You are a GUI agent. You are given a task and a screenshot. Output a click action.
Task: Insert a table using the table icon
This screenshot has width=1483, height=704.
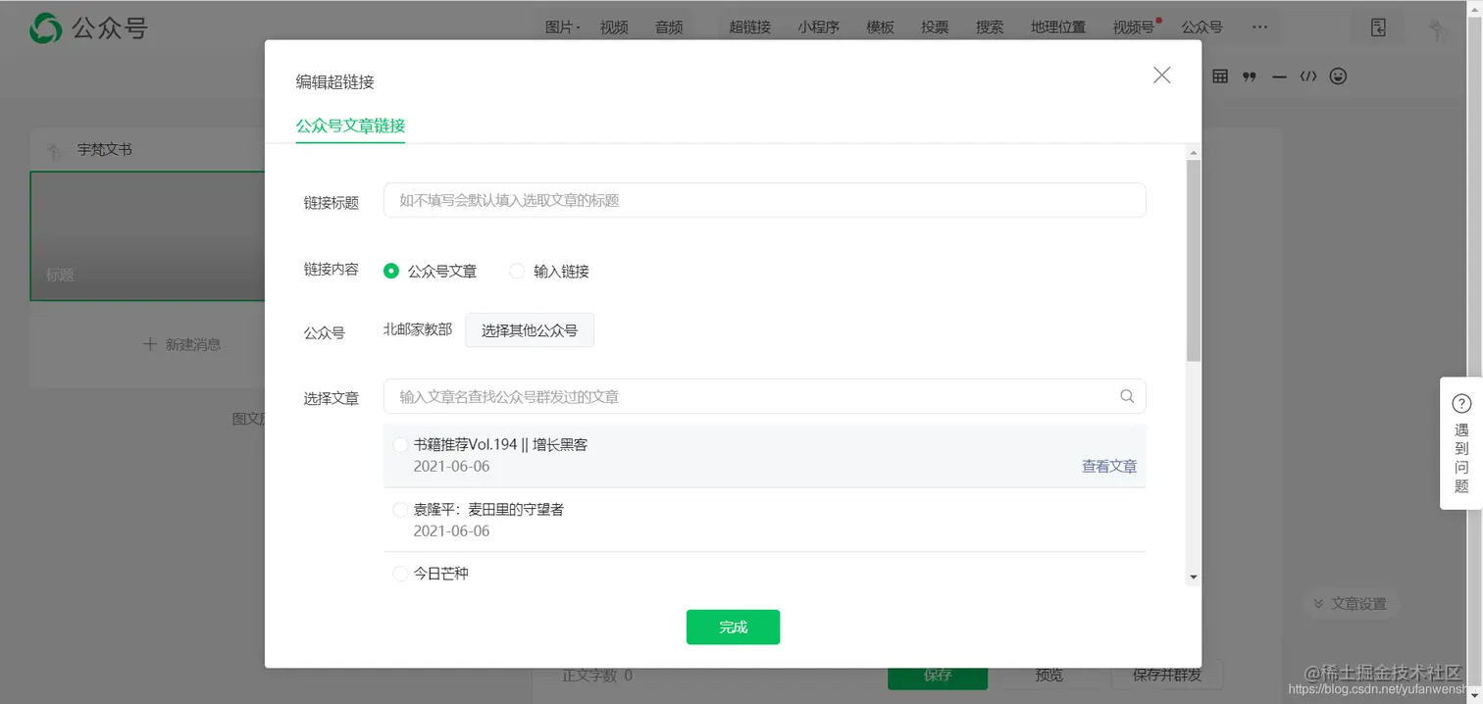pyautogui.click(x=1219, y=75)
